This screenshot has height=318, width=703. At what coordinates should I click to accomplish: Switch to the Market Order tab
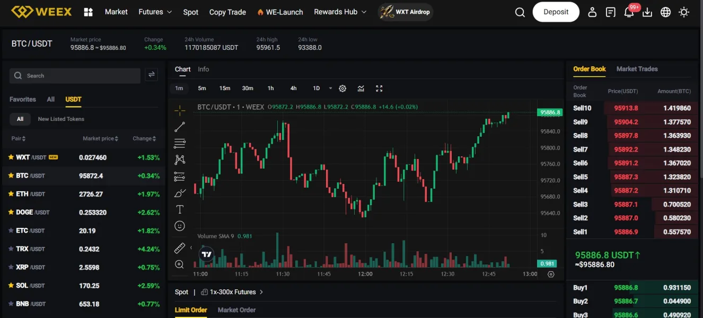pyautogui.click(x=236, y=310)
